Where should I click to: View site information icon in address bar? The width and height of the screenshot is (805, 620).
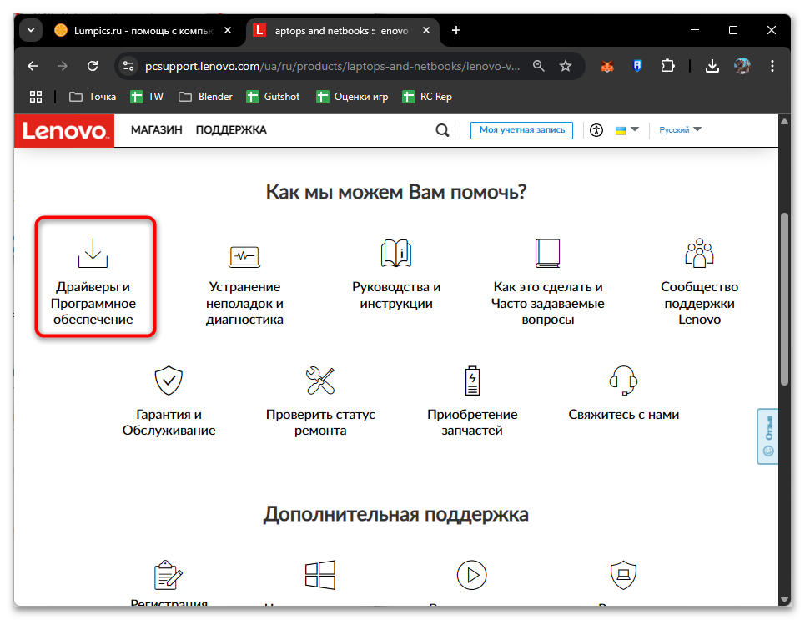pos(128,66)
